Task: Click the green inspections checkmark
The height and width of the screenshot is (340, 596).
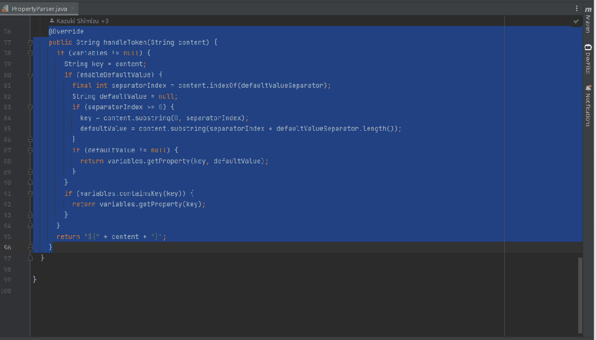Action: point(576,21)
